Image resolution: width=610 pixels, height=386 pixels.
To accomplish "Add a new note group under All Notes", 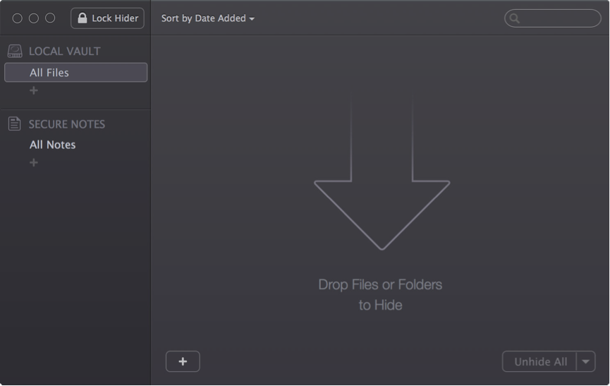I will [x=34, y=162].
